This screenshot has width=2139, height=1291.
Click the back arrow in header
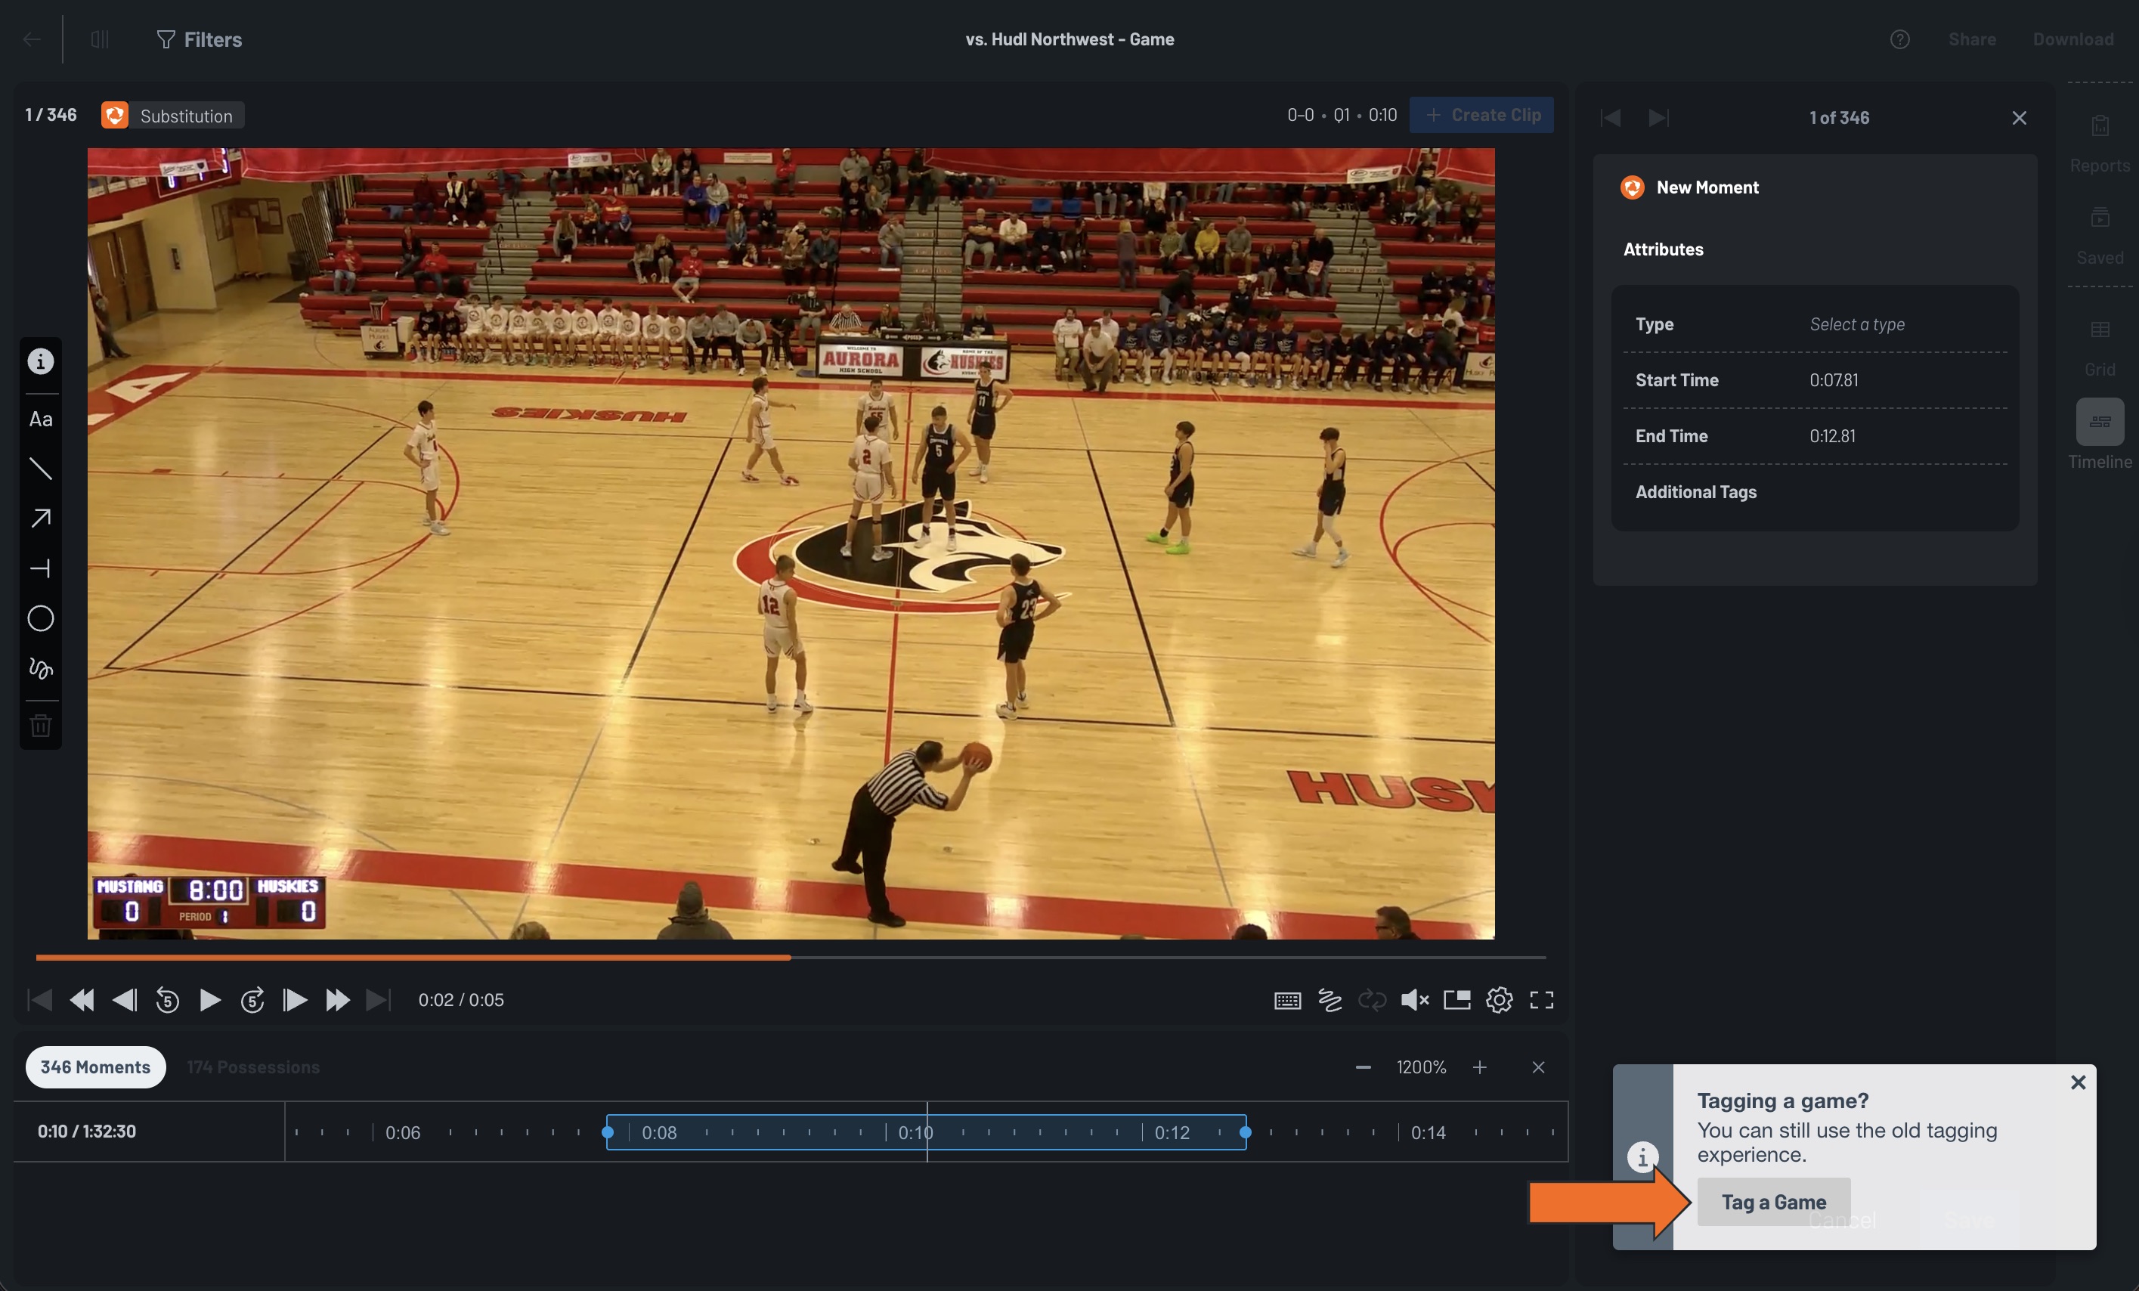[31, 39]
